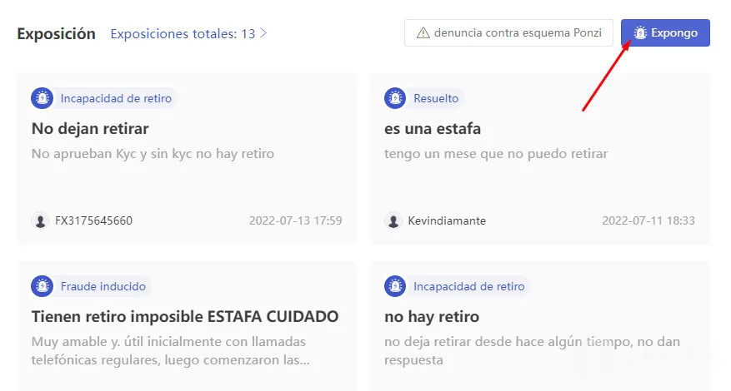
Task: Click username FX3175645660
Action: click(x=93, y=220)
